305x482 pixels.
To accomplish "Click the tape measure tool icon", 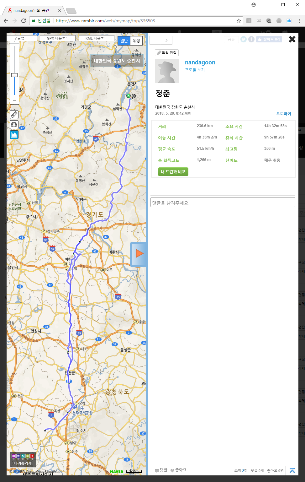I will click(14, 125).
